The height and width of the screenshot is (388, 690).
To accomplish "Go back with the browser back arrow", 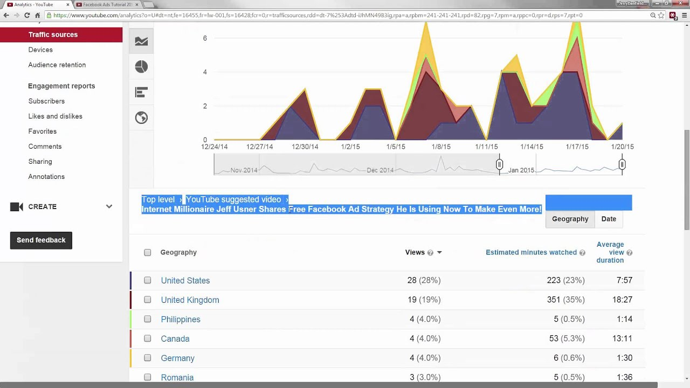I will pyautogui.click(x=6, y=15).
